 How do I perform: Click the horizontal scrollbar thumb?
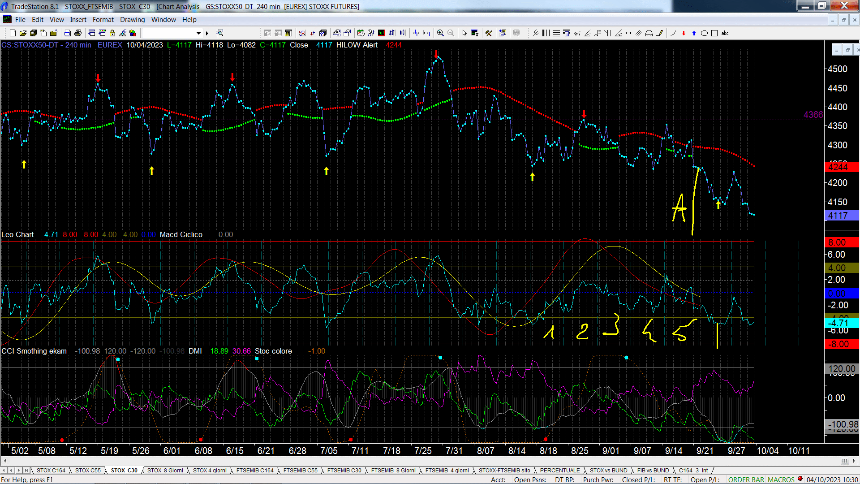point(845,461)
